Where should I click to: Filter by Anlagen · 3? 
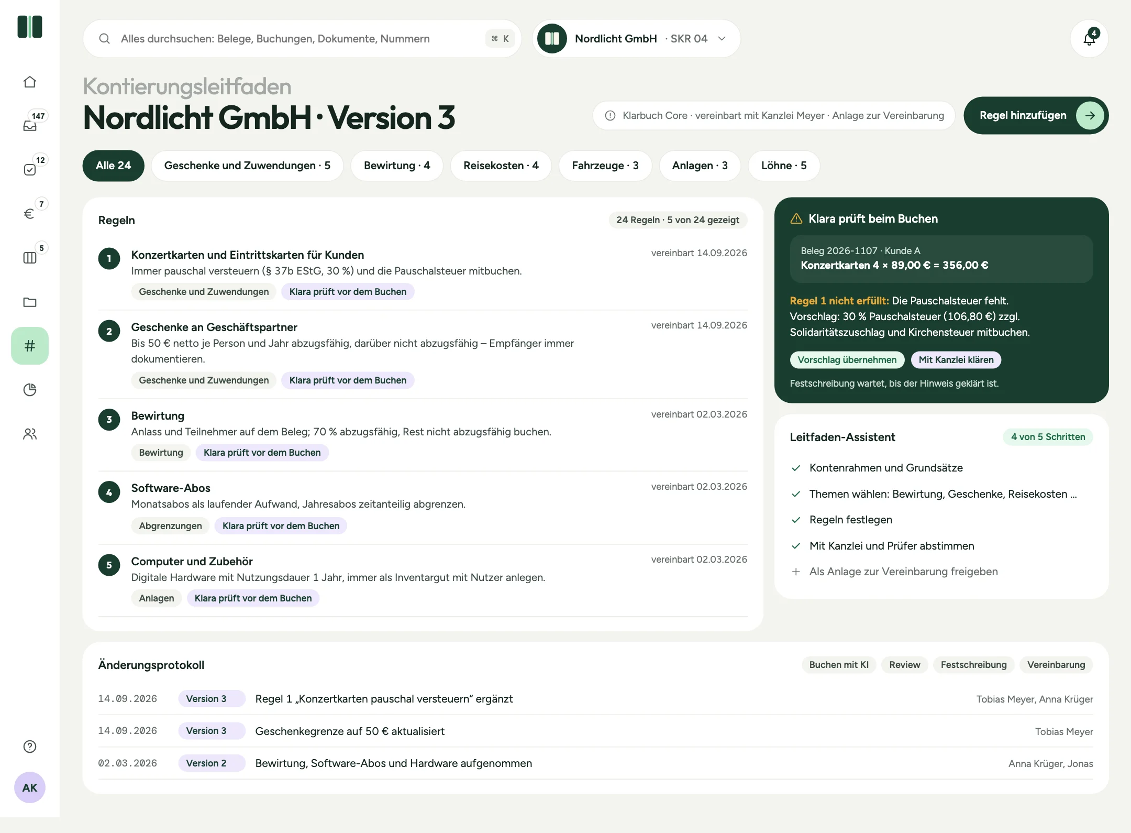point(700,166)
